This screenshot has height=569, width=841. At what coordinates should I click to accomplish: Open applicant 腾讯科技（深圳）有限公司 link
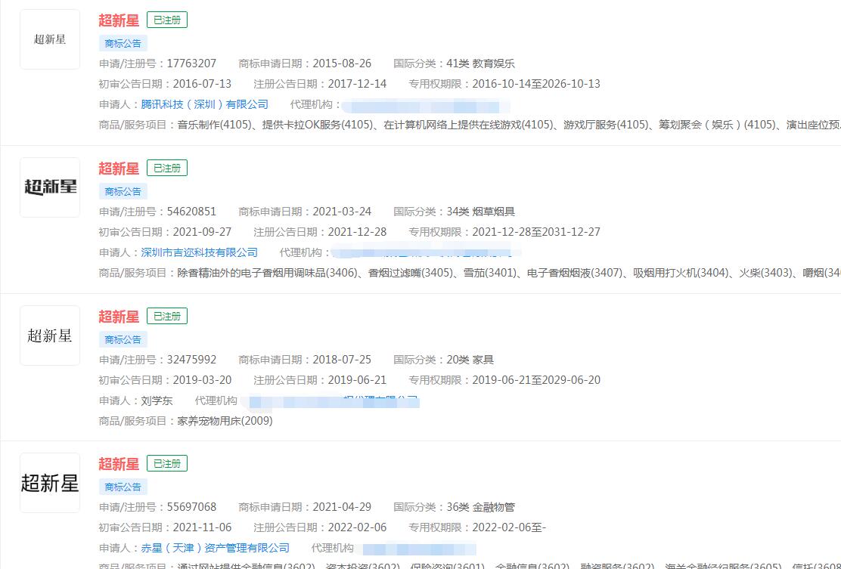click(x=204, y=104)
